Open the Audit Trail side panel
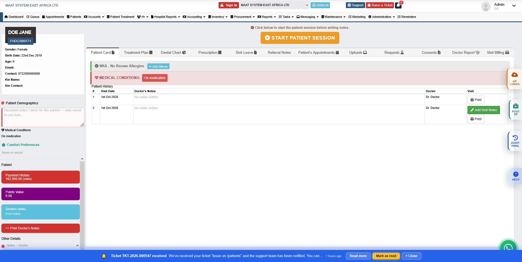 point(515,141)
